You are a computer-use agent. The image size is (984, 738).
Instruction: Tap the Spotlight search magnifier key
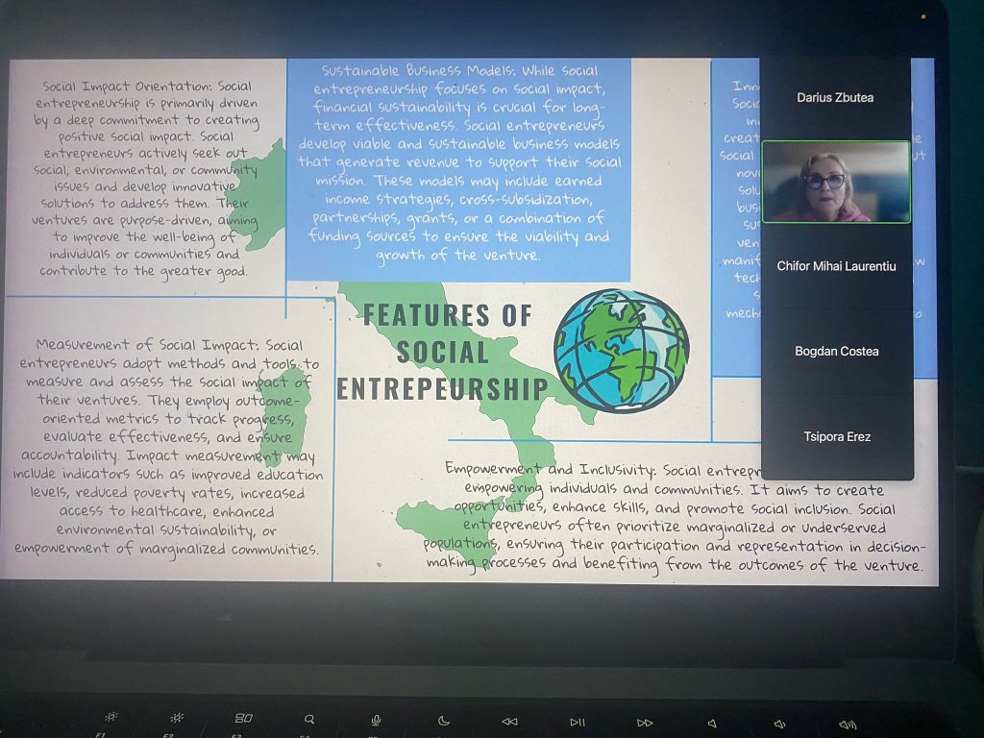point(309,719)
